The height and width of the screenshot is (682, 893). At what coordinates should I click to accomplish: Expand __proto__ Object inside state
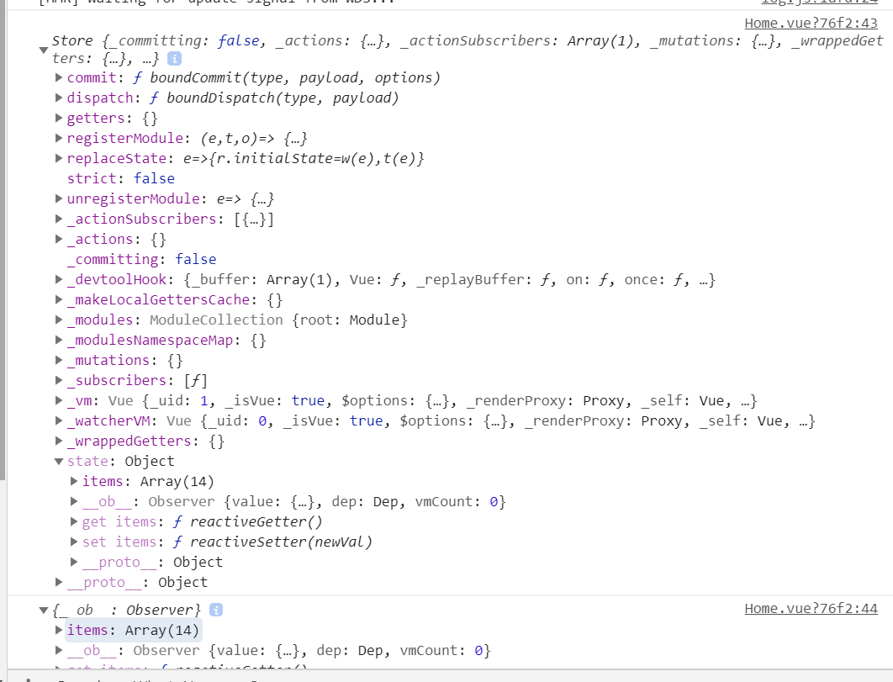point(74,562)
